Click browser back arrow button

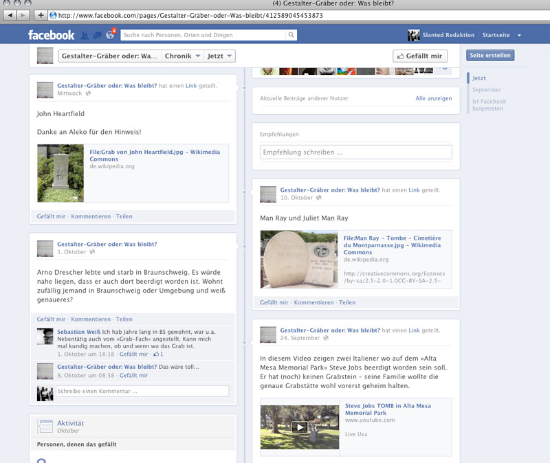click(10, 15)
